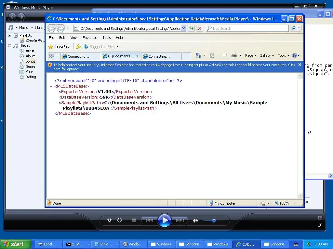Screen dimensions: 333x249
Task: Click the Print icon
Action: (234, 55)
